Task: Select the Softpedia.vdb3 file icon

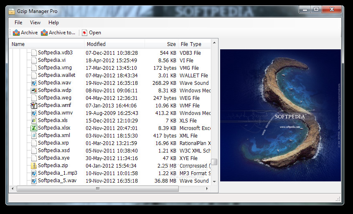Action: [x=34, y=53]
